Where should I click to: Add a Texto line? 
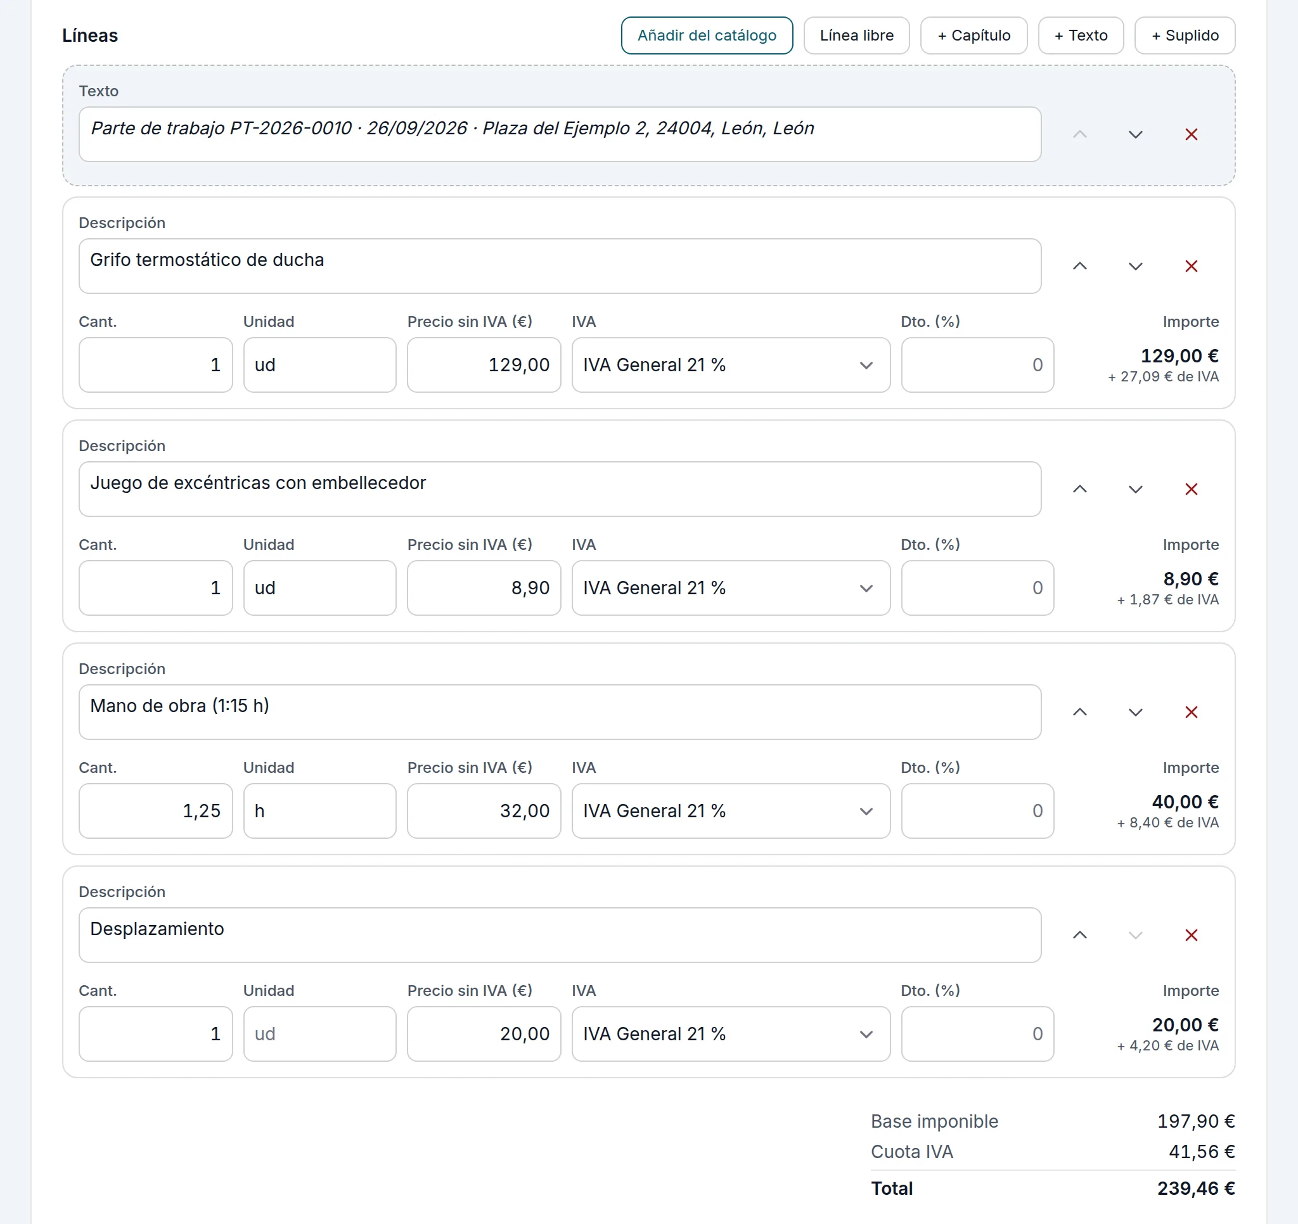point(1081,35)
